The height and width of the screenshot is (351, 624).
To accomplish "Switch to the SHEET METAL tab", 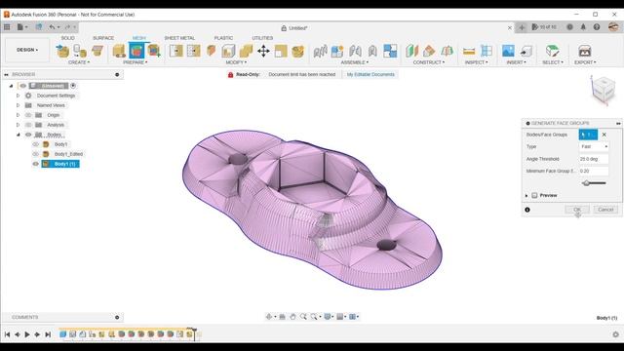I will coord(179,38).
